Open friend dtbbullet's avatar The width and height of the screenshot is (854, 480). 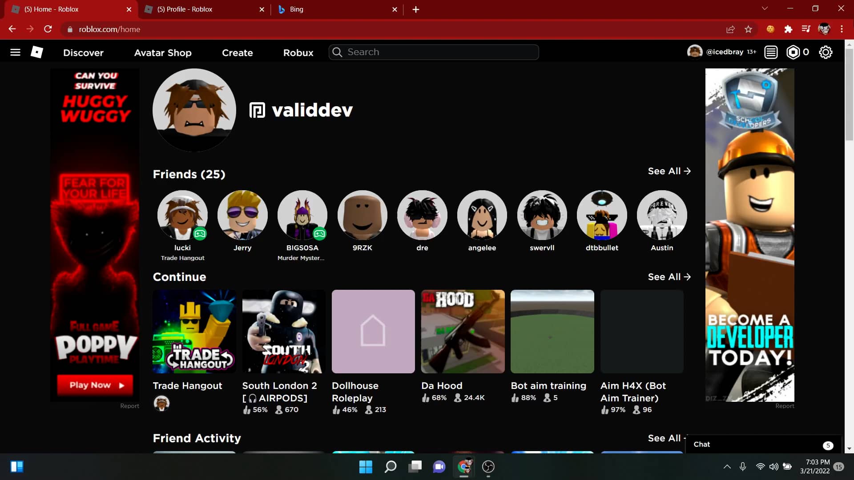pos(602,216)
